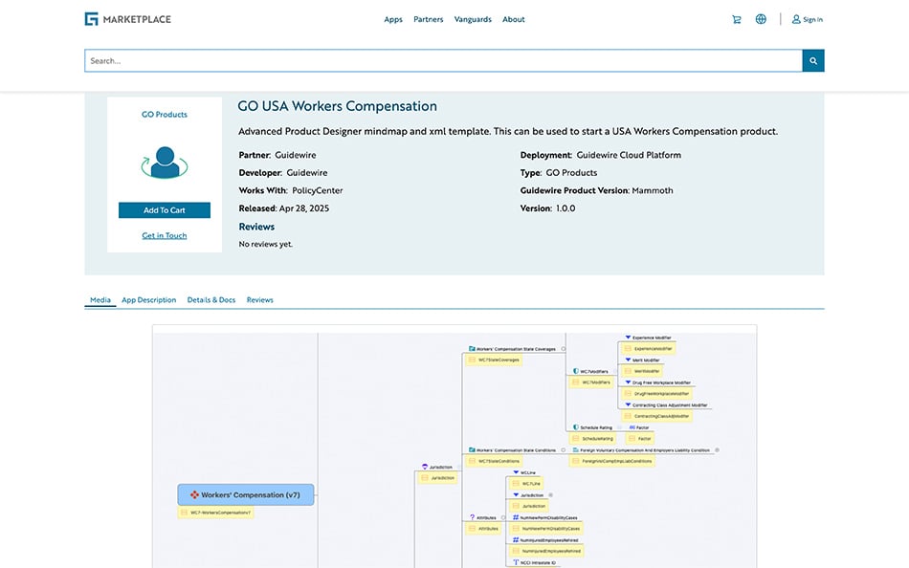Collapse the Drug Free Workplace Modifier triangle
Screen dimensions: 909x568
click(x=627, y=382)
